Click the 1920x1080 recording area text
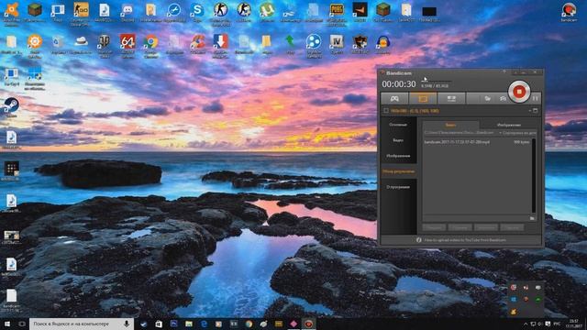This screenshot has height=330, width=587. 415,111
